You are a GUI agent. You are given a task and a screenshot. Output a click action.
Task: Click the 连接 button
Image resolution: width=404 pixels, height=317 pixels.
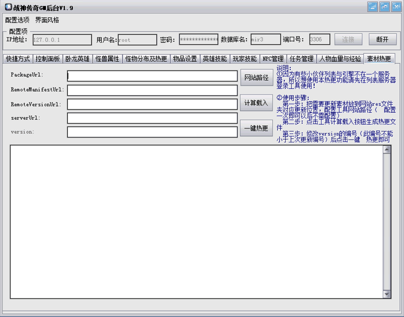[348, 39]
